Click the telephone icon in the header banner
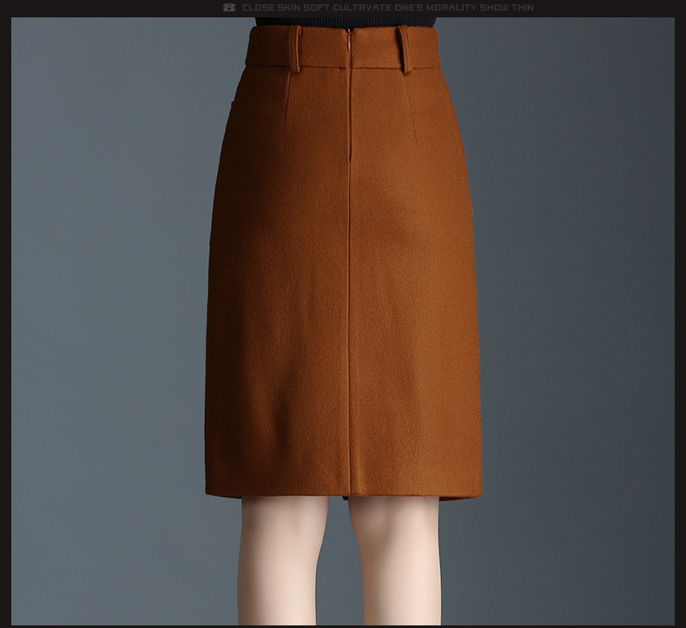686x628 pixels. pos(229,8)
